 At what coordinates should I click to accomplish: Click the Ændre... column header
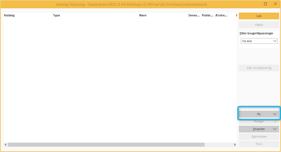221,15
